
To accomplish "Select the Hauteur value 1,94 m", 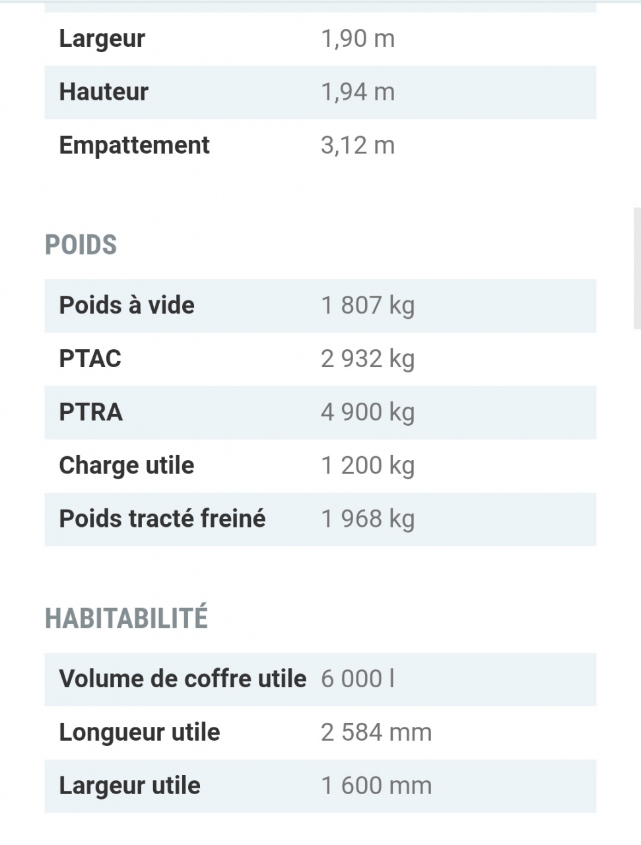I will tap(358, 92).
